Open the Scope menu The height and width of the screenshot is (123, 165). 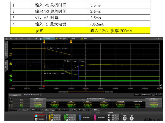click(29, 39)
